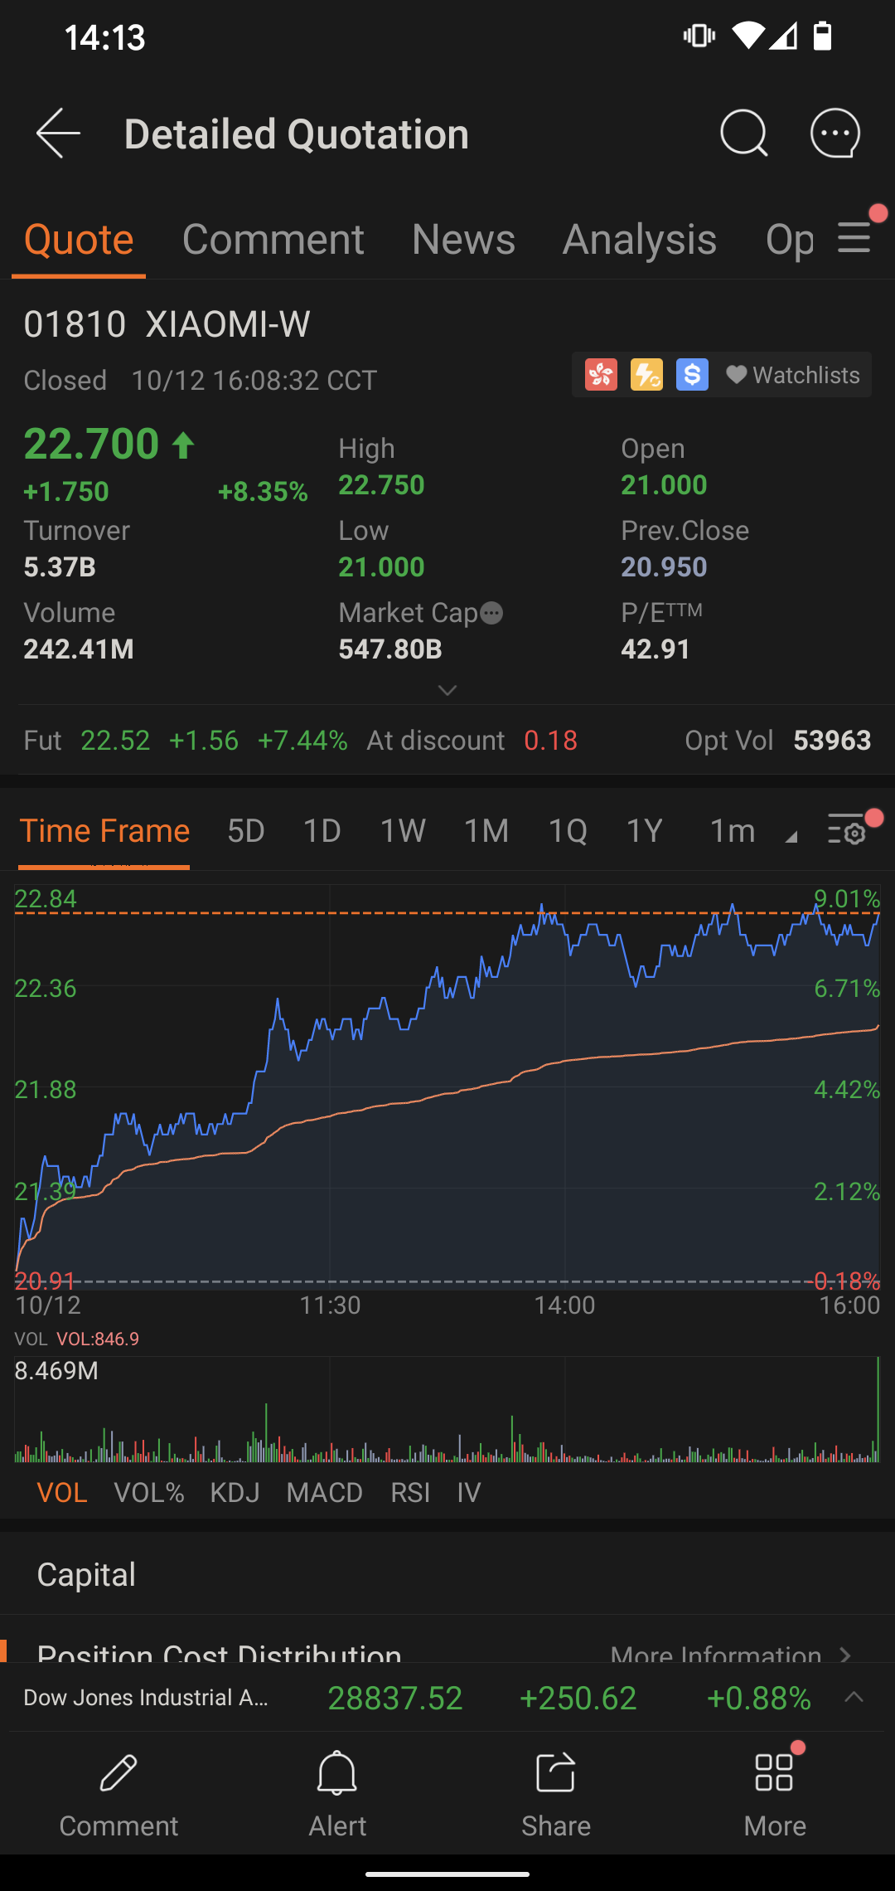The width and height of the screenshot is (895, 1891).
Task: Tap the More button in bottom bar
Action: tap(775, 1789)
